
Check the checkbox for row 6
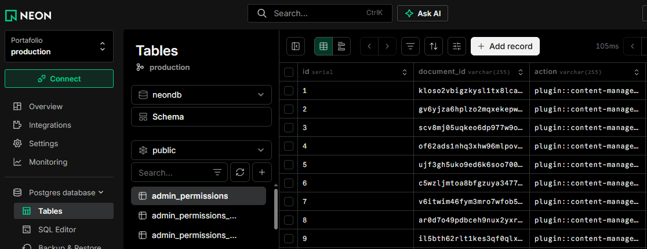click(289, 183)
